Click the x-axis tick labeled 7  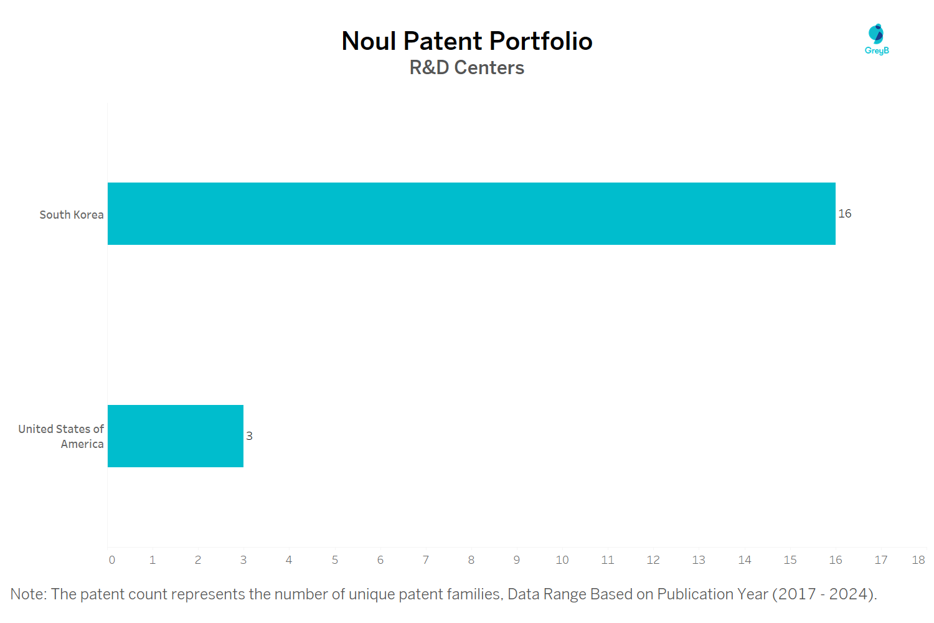pyautogui.click(x=426, y=560)
